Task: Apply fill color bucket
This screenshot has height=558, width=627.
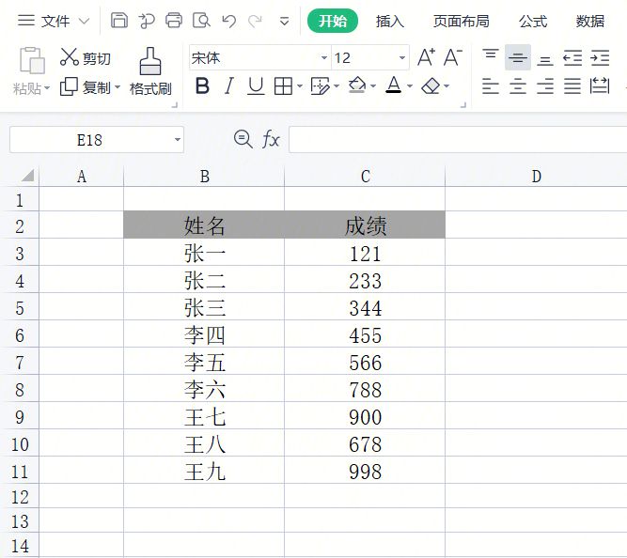Action: tap(356, 85)
